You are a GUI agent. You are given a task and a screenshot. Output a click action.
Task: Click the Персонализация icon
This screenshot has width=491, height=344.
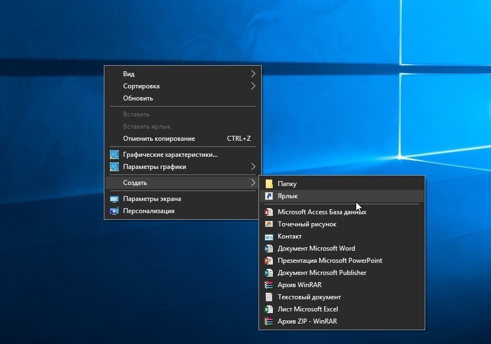(114, 211)
